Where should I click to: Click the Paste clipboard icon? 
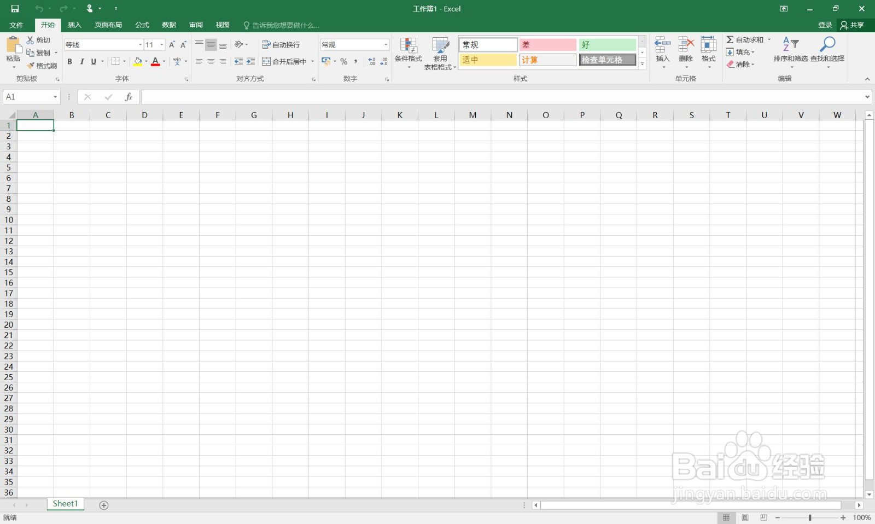[13, 45]
